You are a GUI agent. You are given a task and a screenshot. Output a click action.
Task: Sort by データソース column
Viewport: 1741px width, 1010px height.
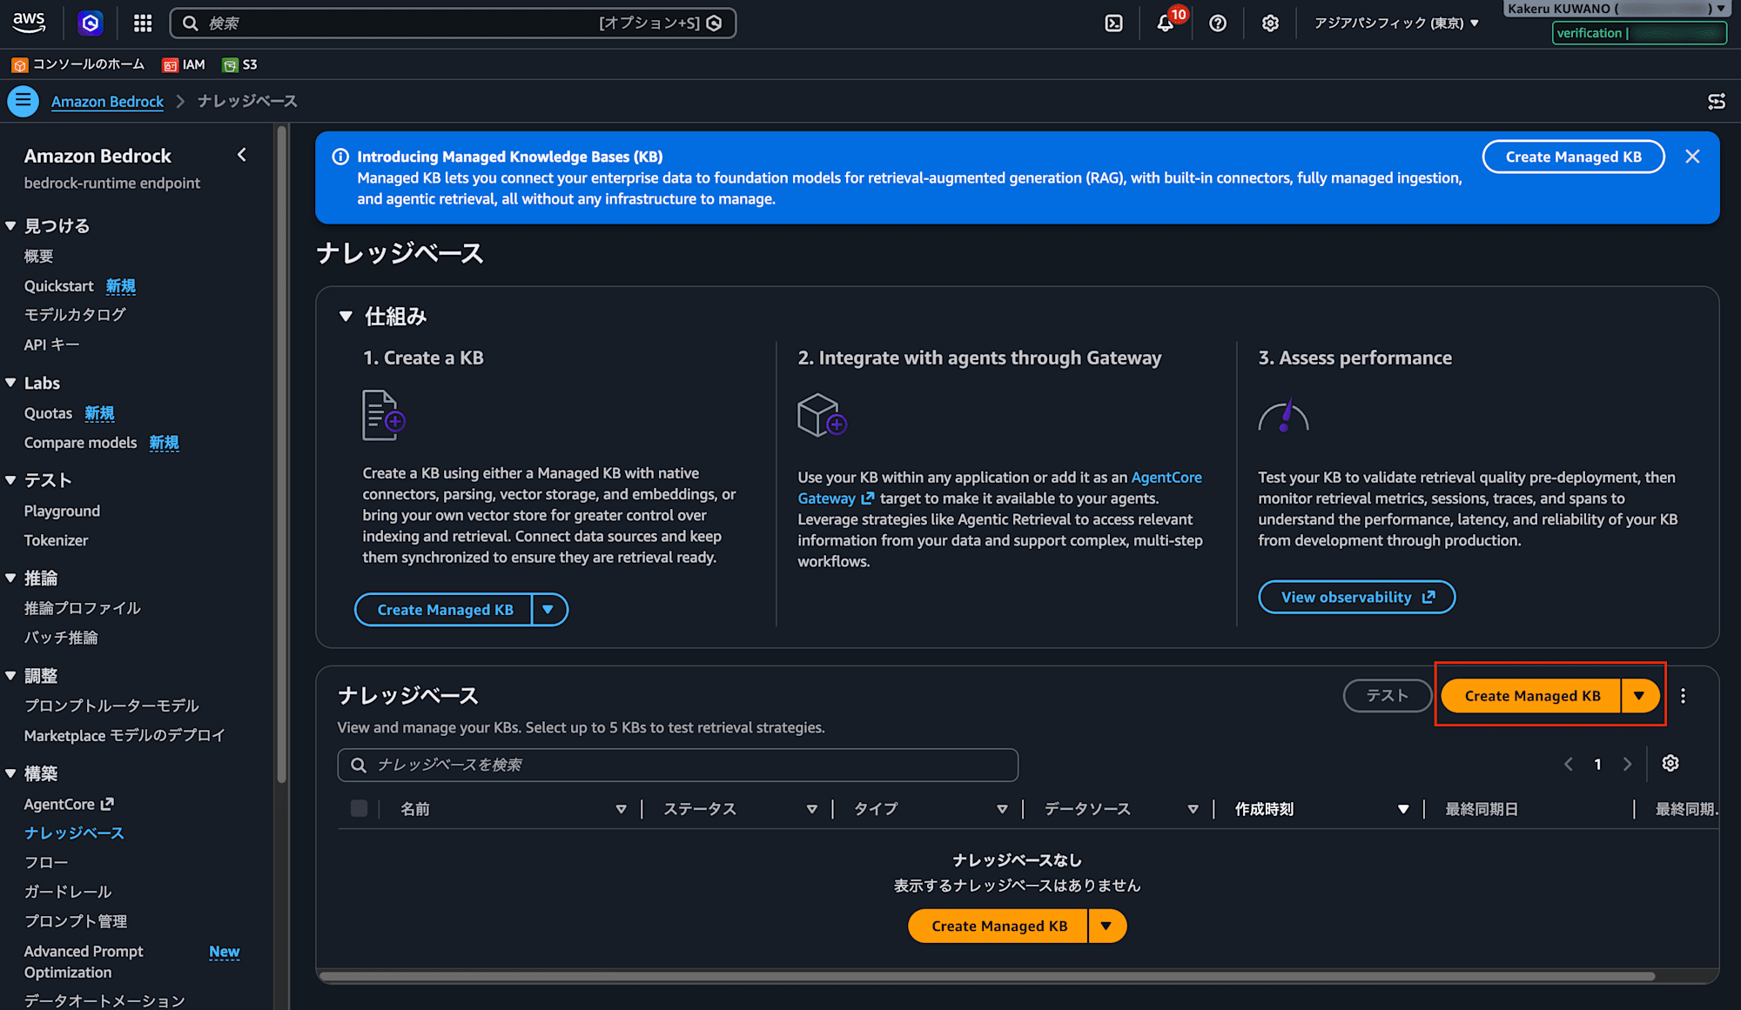pyautogui.click(x=1193, y=809)
